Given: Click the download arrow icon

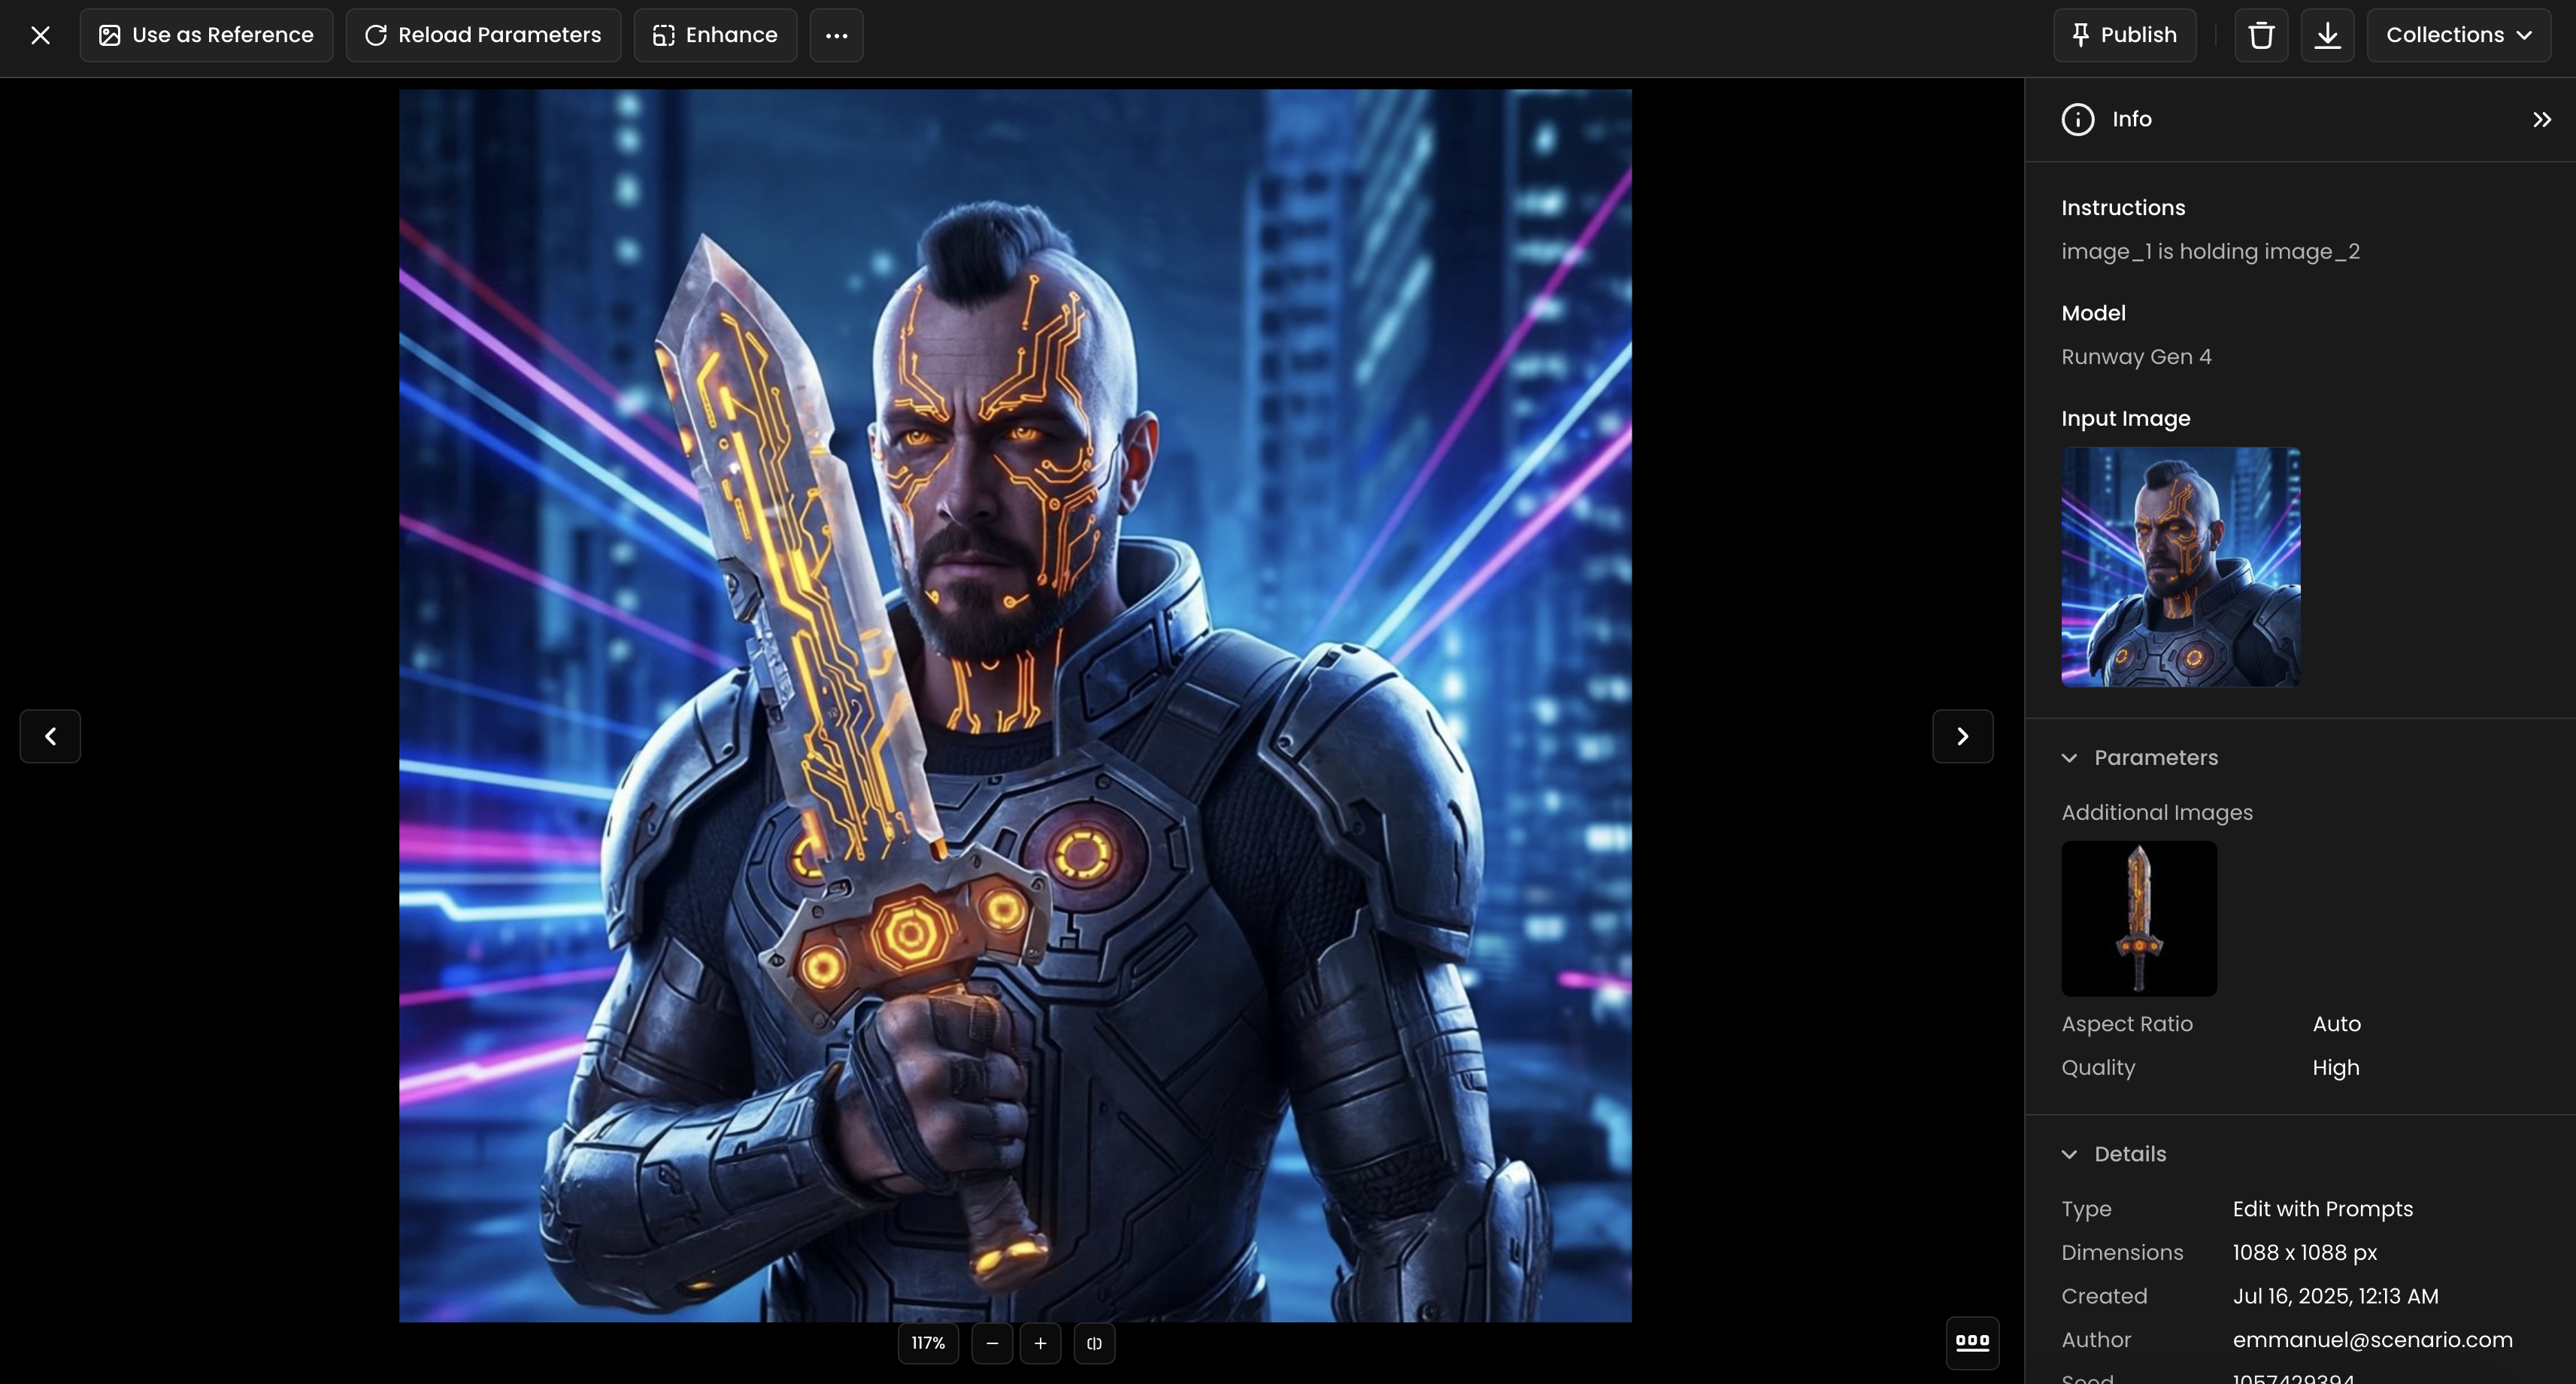Looking at the screenshot, I should pos(2327,36).
